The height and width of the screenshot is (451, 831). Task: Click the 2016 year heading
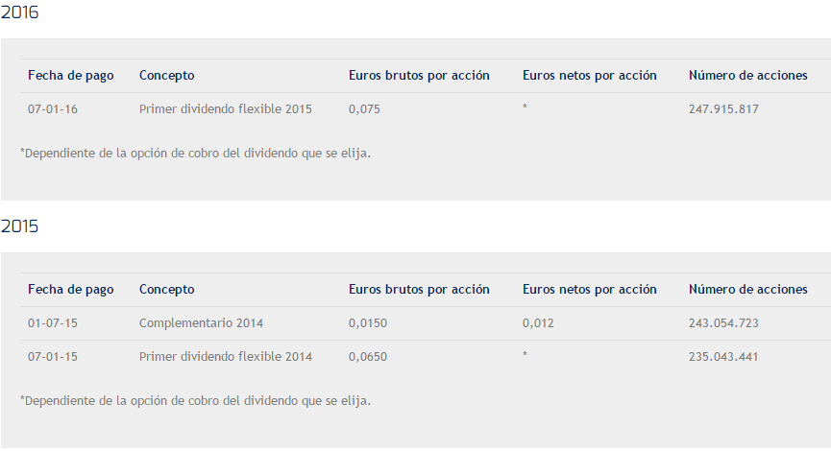(x=19, y=13)
